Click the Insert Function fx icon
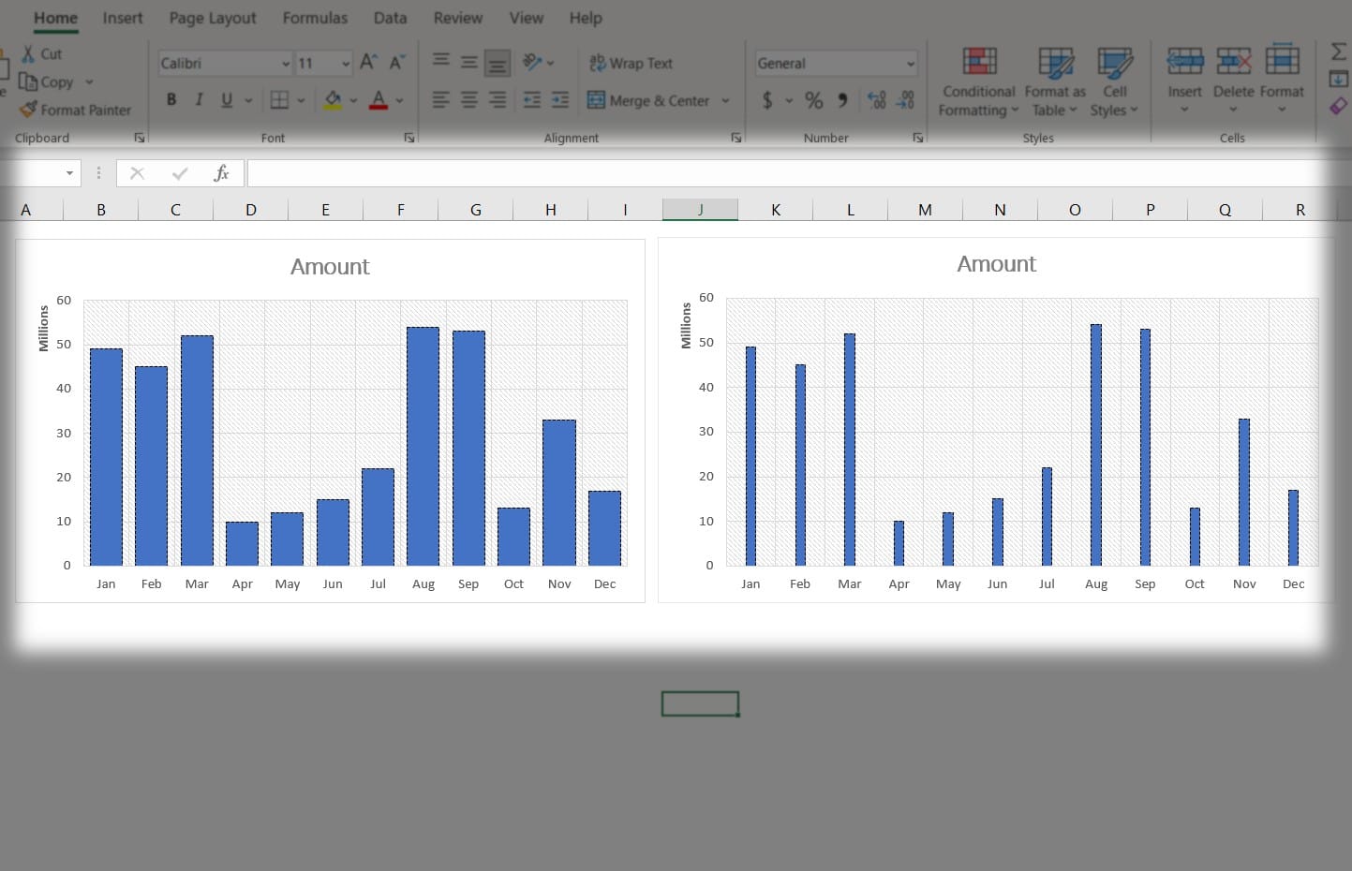 click(x=221, y=173)
